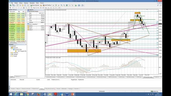The width and height of the screenshot is (171, 96).
Task: Open the Strategy Tester toolbar icon
Action: (28, 5)
